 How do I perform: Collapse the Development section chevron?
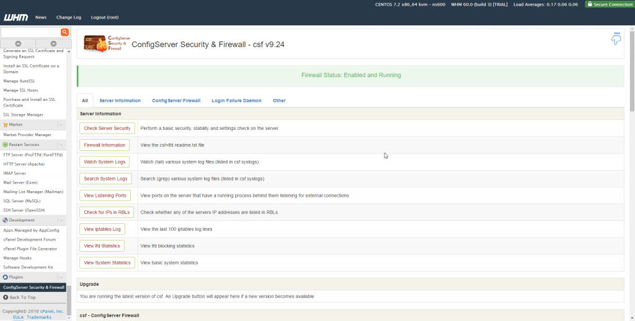[61, 220]
